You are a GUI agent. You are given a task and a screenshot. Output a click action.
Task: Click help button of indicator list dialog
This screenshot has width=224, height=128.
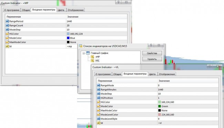pyautogui.click(x=151, y=45)
